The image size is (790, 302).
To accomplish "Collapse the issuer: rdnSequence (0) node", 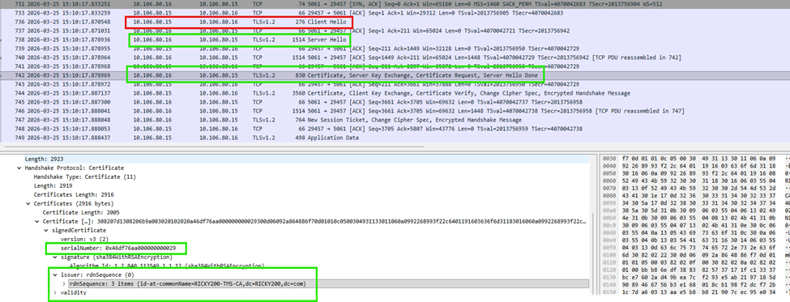I will [55, 274].
